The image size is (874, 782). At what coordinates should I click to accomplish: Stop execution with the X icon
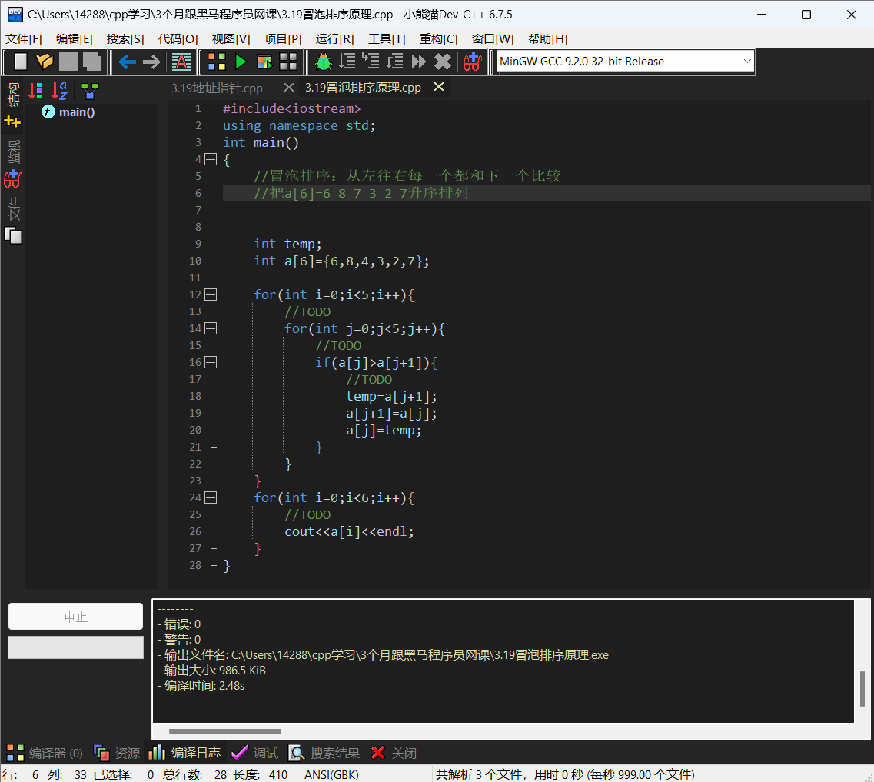coord(443,62)
